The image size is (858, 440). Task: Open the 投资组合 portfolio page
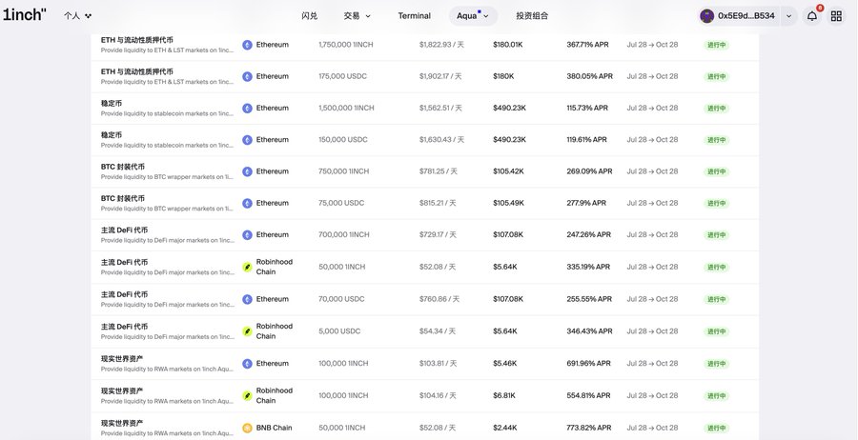532,16
